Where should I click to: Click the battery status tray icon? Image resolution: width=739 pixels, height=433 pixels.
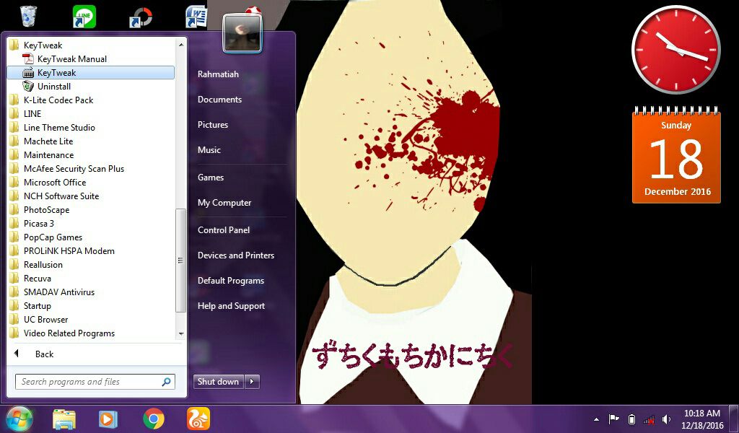[x=632, y=419]
